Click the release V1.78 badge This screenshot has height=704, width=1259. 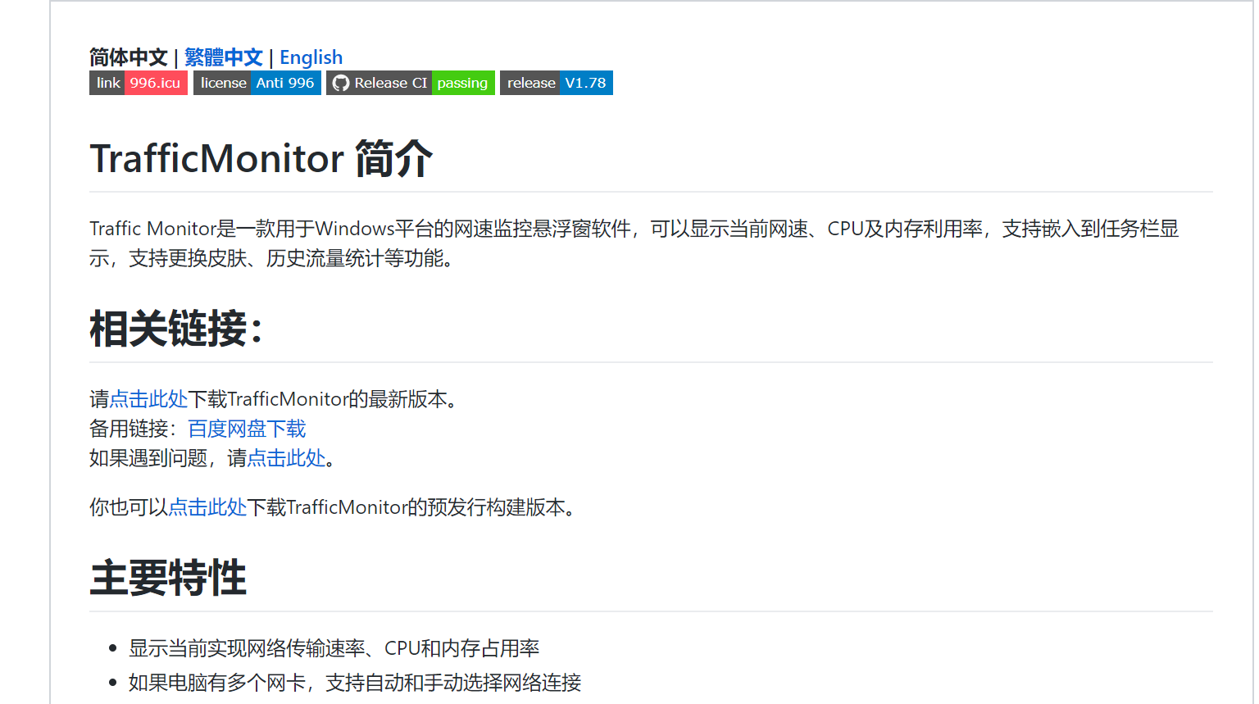coord(557,83)
